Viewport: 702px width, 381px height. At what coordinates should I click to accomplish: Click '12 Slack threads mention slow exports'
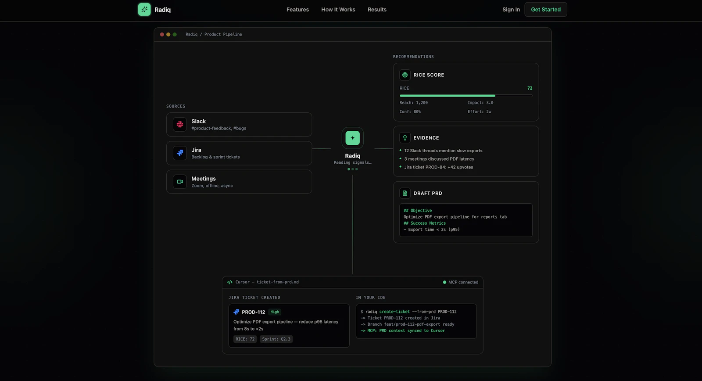tap(443, 151)
